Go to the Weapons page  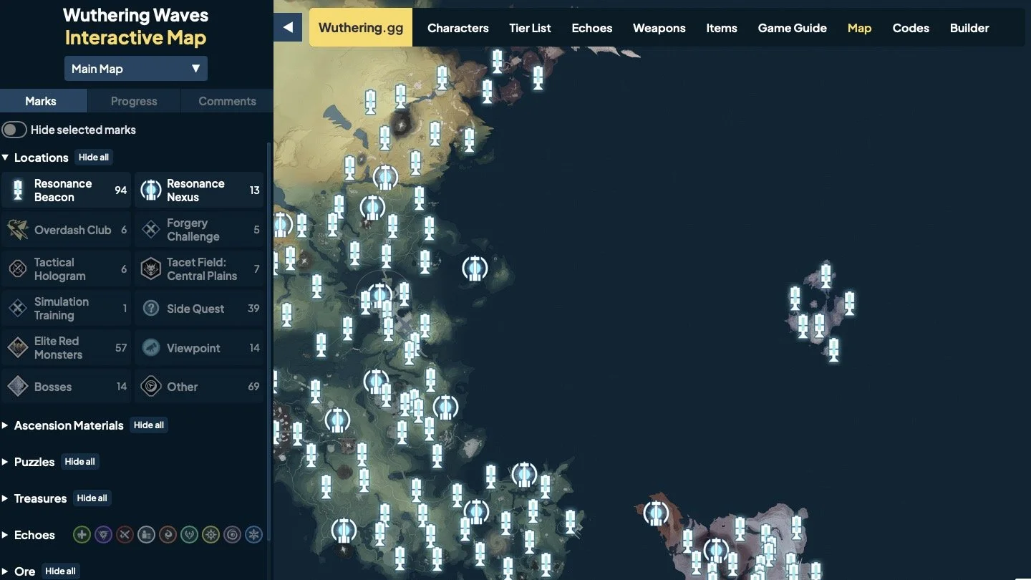pos(659,28)
